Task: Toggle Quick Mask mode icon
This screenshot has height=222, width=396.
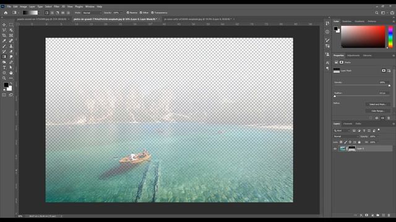Action: point(4,95)
